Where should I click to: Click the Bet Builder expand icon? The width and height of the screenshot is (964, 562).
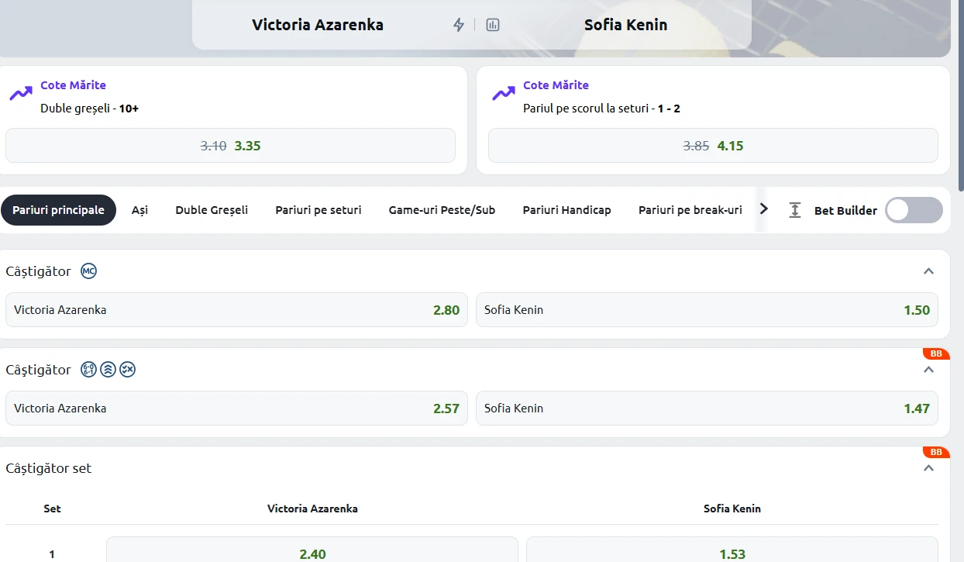point(795,210)
